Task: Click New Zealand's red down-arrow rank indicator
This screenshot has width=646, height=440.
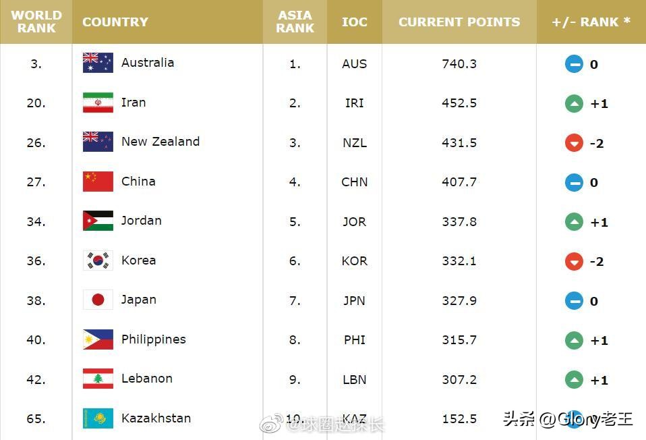Action: 574,143
